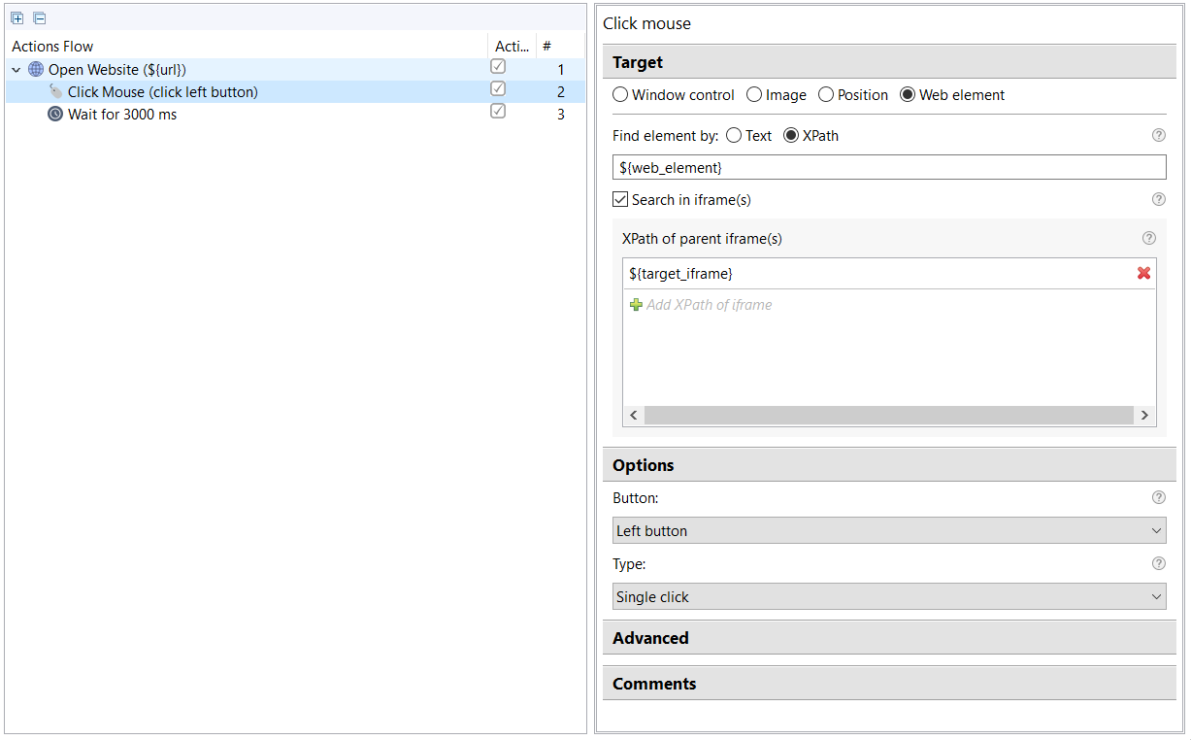Screen dimensions: 1191x740
Task: Select the Wait for 3000 ms action
Action: click(x=122, y=115)
